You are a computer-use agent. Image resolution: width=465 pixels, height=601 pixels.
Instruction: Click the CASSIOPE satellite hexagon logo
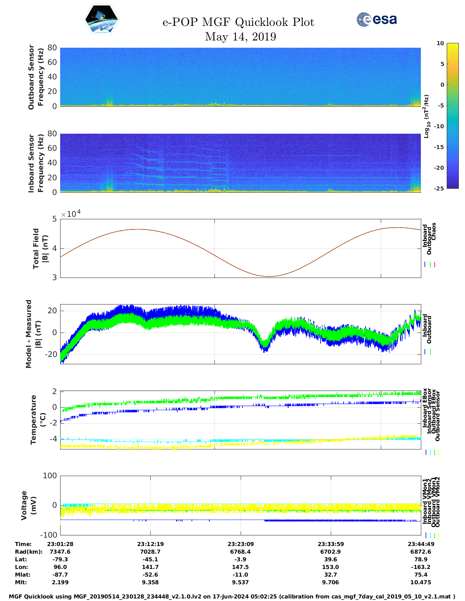pyautogui.click(x=101, y=20)
